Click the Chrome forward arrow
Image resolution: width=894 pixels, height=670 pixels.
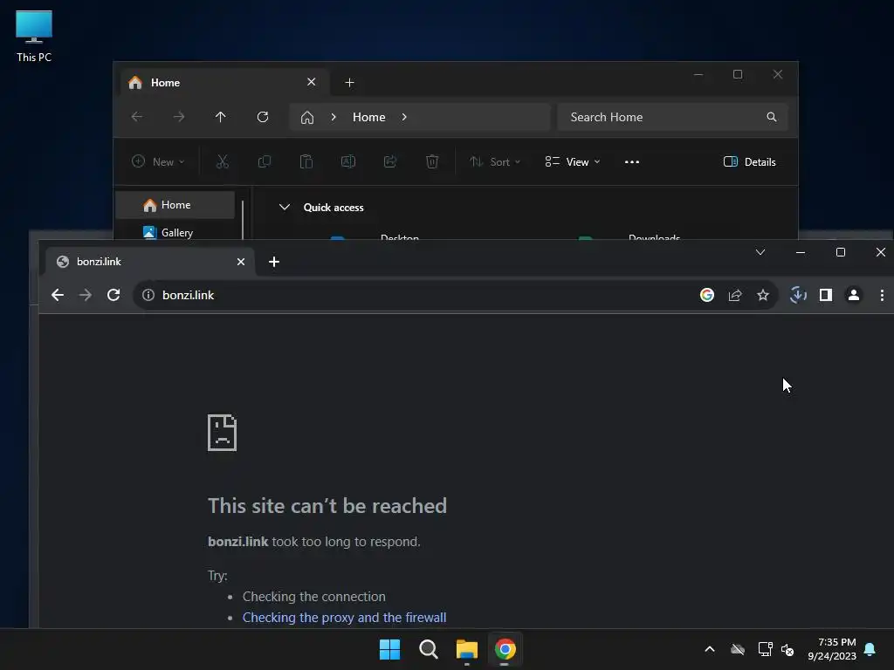point(85,295)
